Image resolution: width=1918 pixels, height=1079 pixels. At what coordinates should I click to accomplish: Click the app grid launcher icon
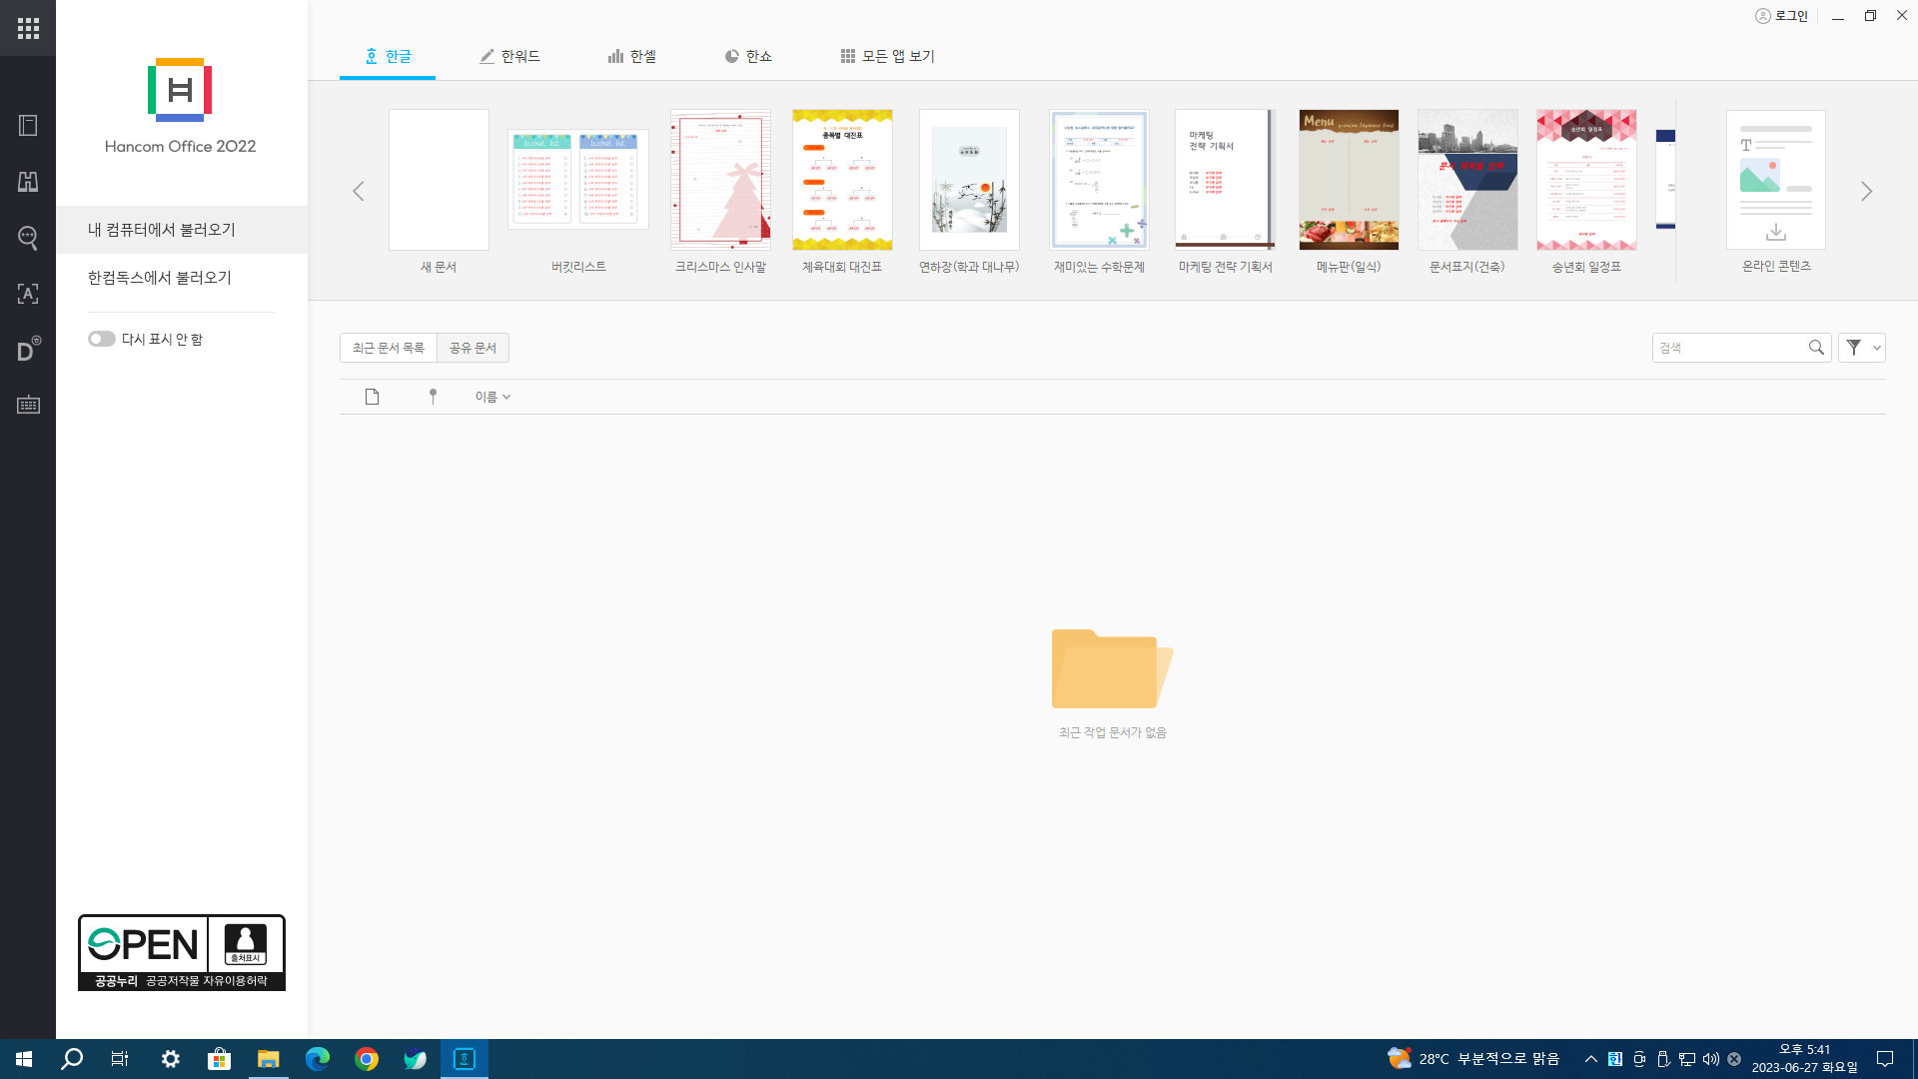[28, 28]
